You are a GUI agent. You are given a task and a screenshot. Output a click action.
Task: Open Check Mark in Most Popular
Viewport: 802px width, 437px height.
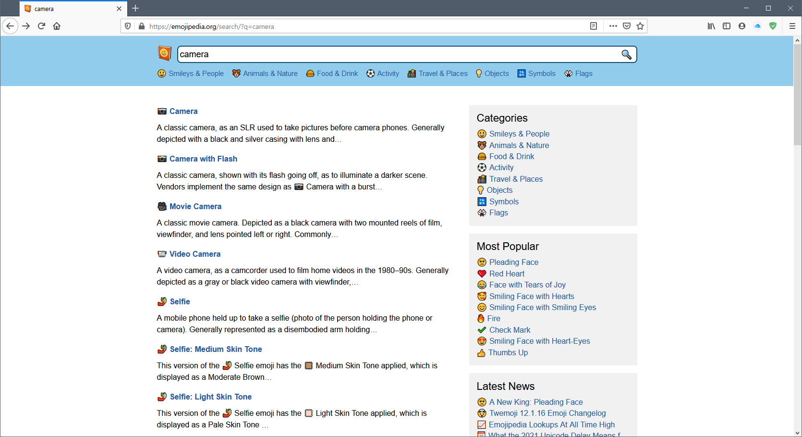[x=510, y=330]
